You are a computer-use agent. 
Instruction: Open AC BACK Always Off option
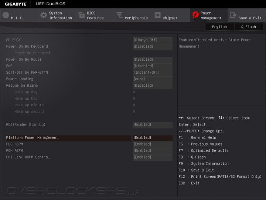[x=153, y=40]
